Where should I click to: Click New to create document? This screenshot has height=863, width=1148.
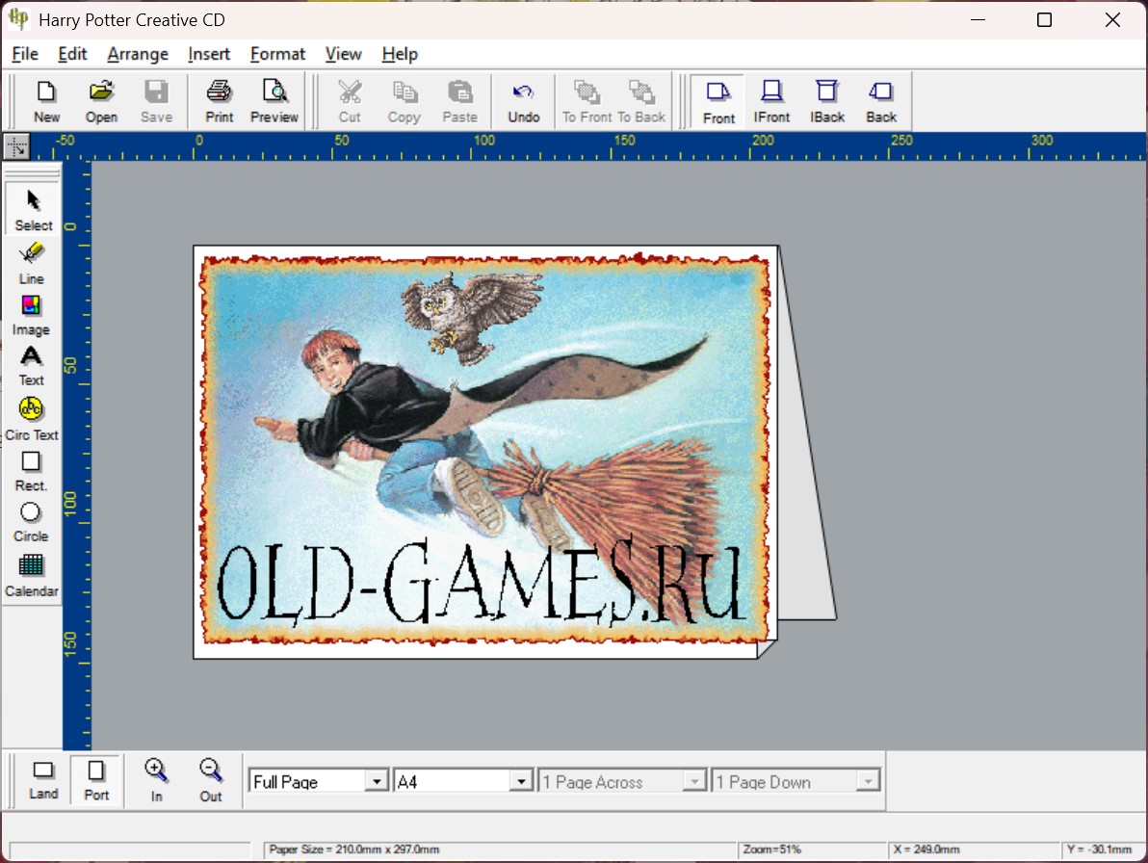46,101
